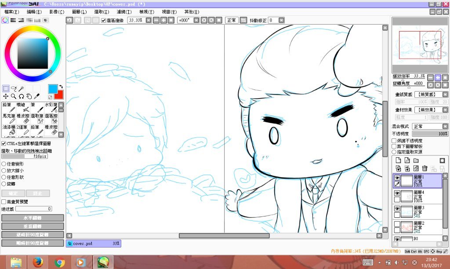Open the 畫材效果 effect dropdown
Viewport: 450px width, 269px height.
[445, 110]
